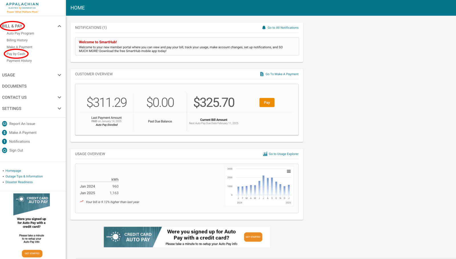Image resolution: width=456 pixels, height=259 pixels.
Task: Expand the Settings menu chevron
Action: pos(59,108)
